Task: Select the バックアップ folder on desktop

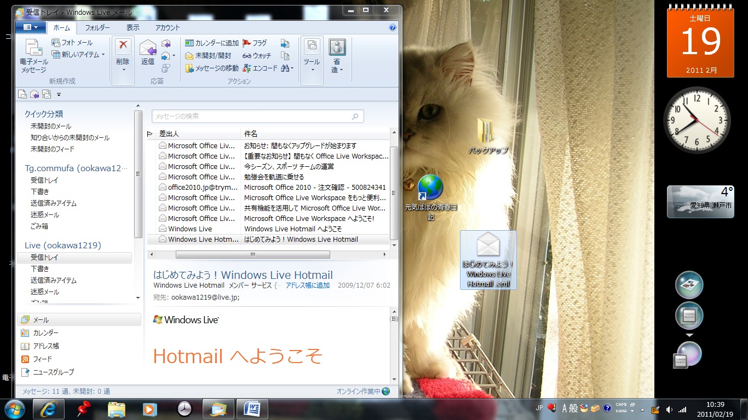Action: pos(487,137)
